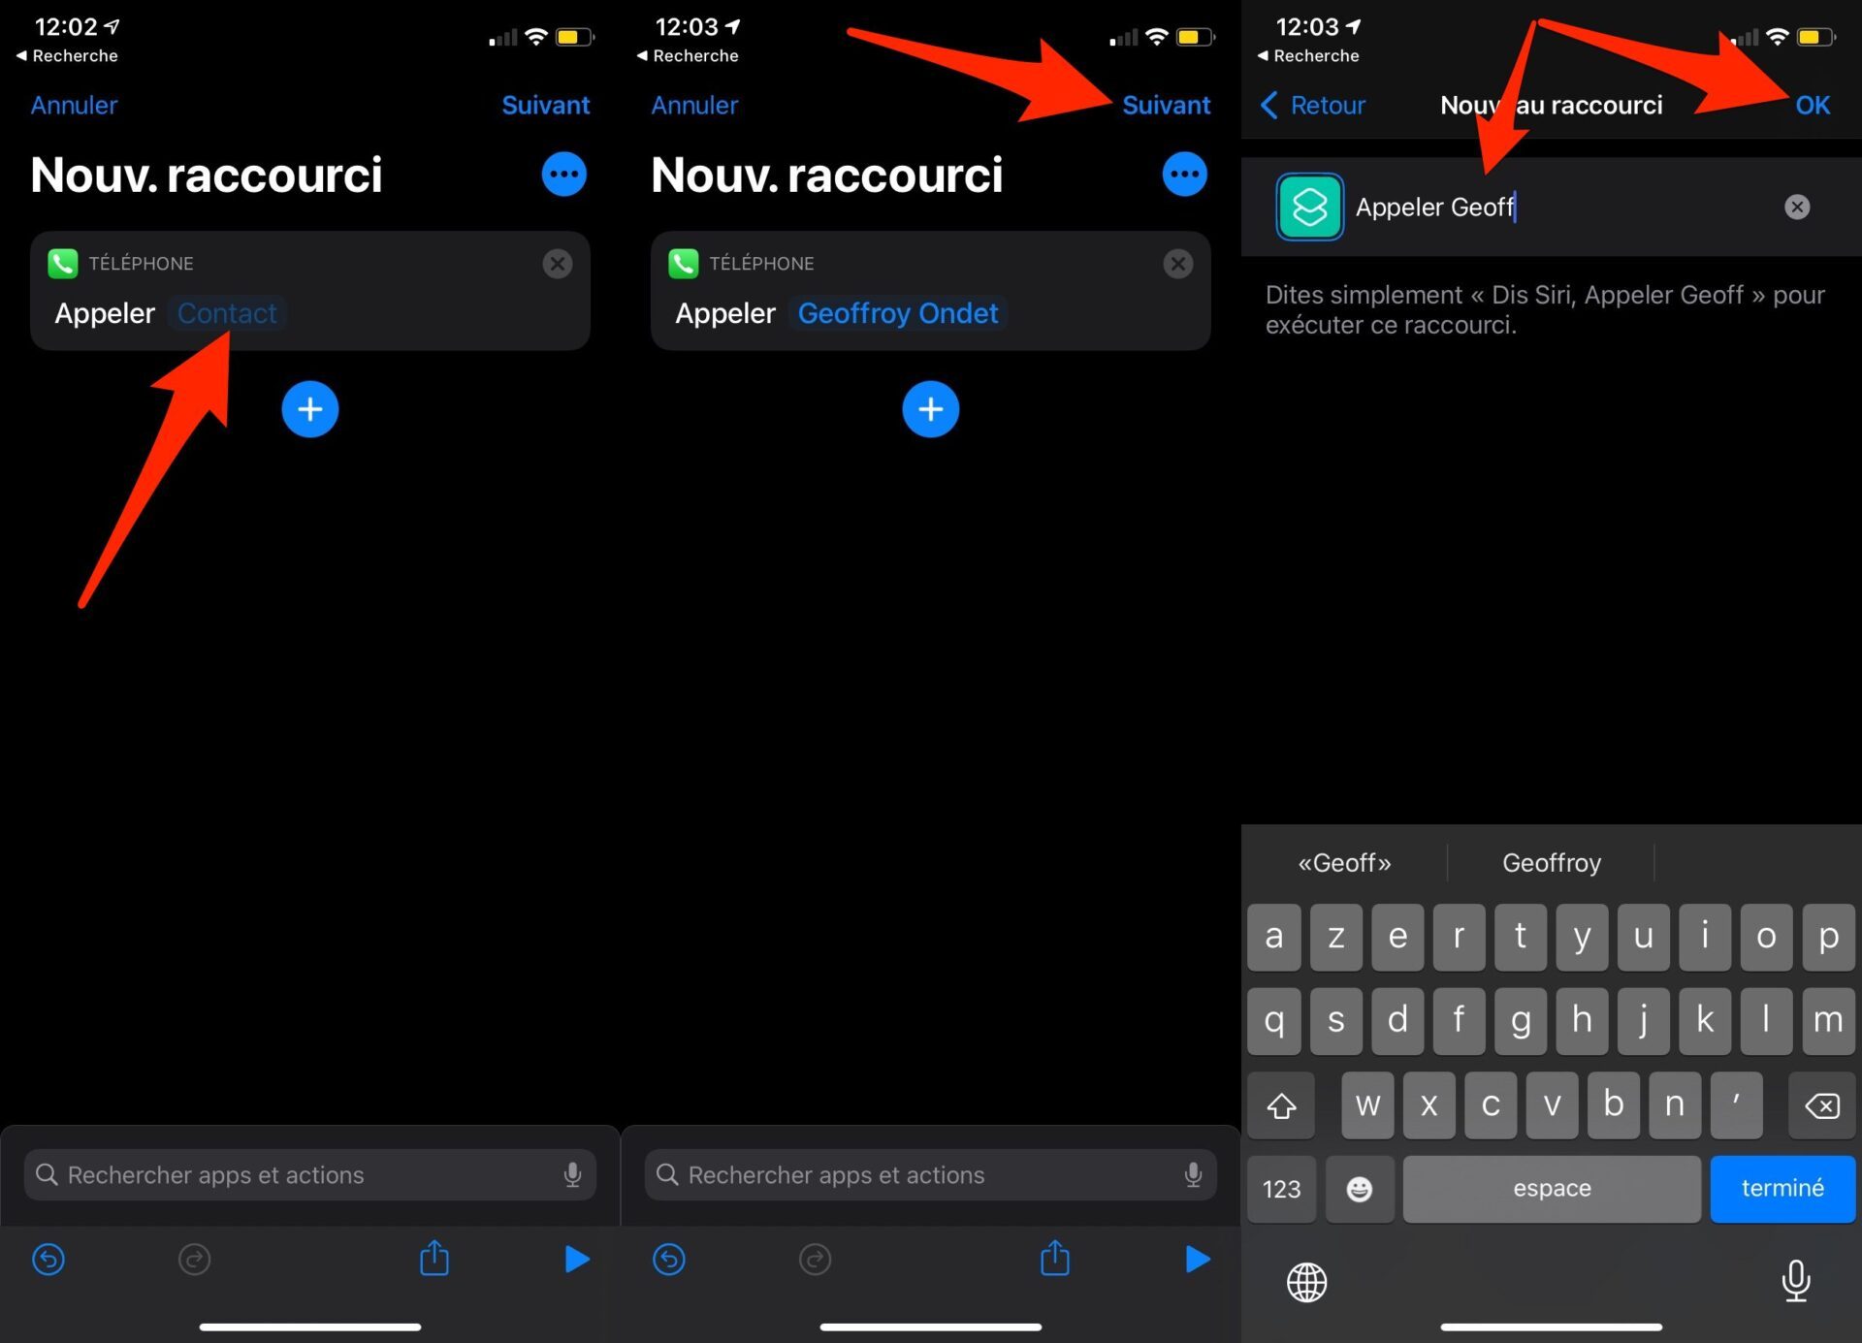Run shortcut with play icon, middle screen
Image resolution: width=1862 pixels, height=1343 pixels.
[x=1198, y=1259]
